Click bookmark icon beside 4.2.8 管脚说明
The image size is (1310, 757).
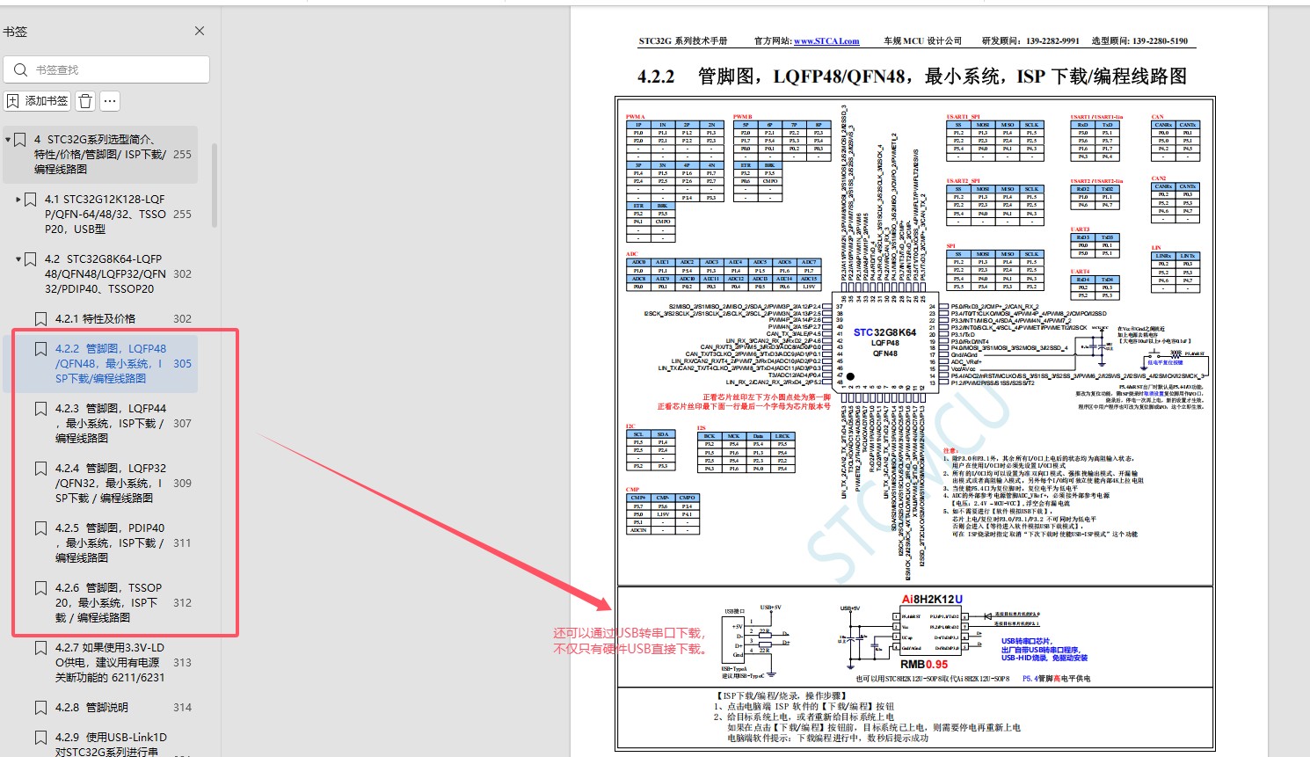tap(40, 708)
